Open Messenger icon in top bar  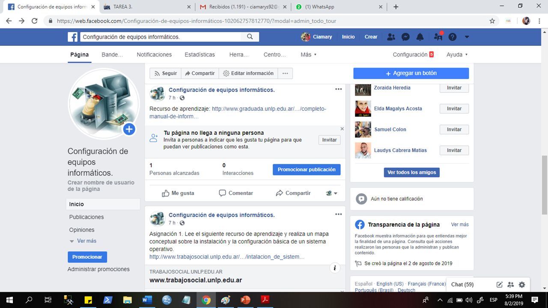point(405,37)
